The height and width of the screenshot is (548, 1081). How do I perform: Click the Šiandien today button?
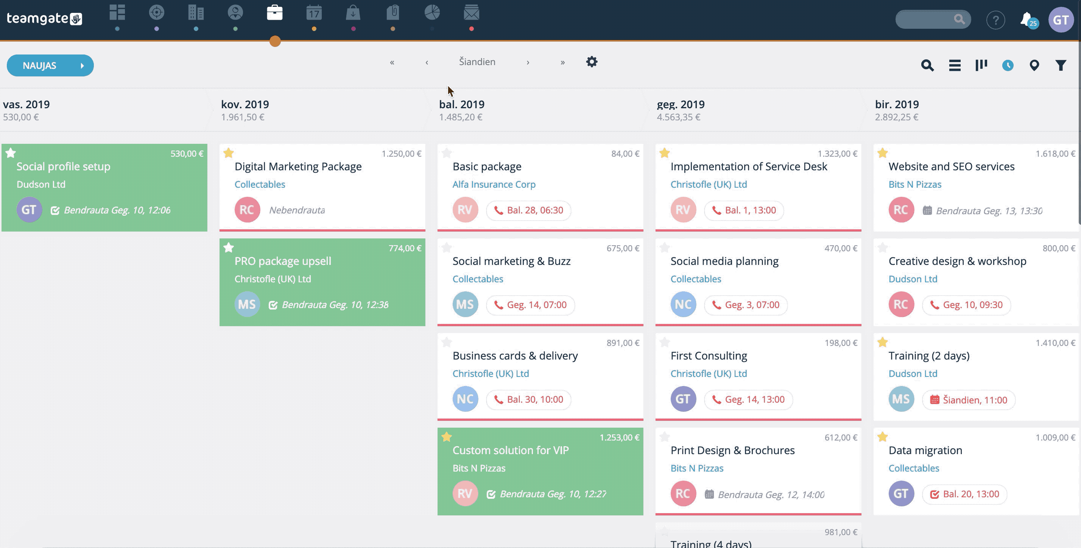click(x=477, y=62)
